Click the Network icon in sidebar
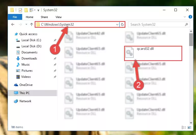The width and height of the screenshot is (196, 135). pos(16,101)
